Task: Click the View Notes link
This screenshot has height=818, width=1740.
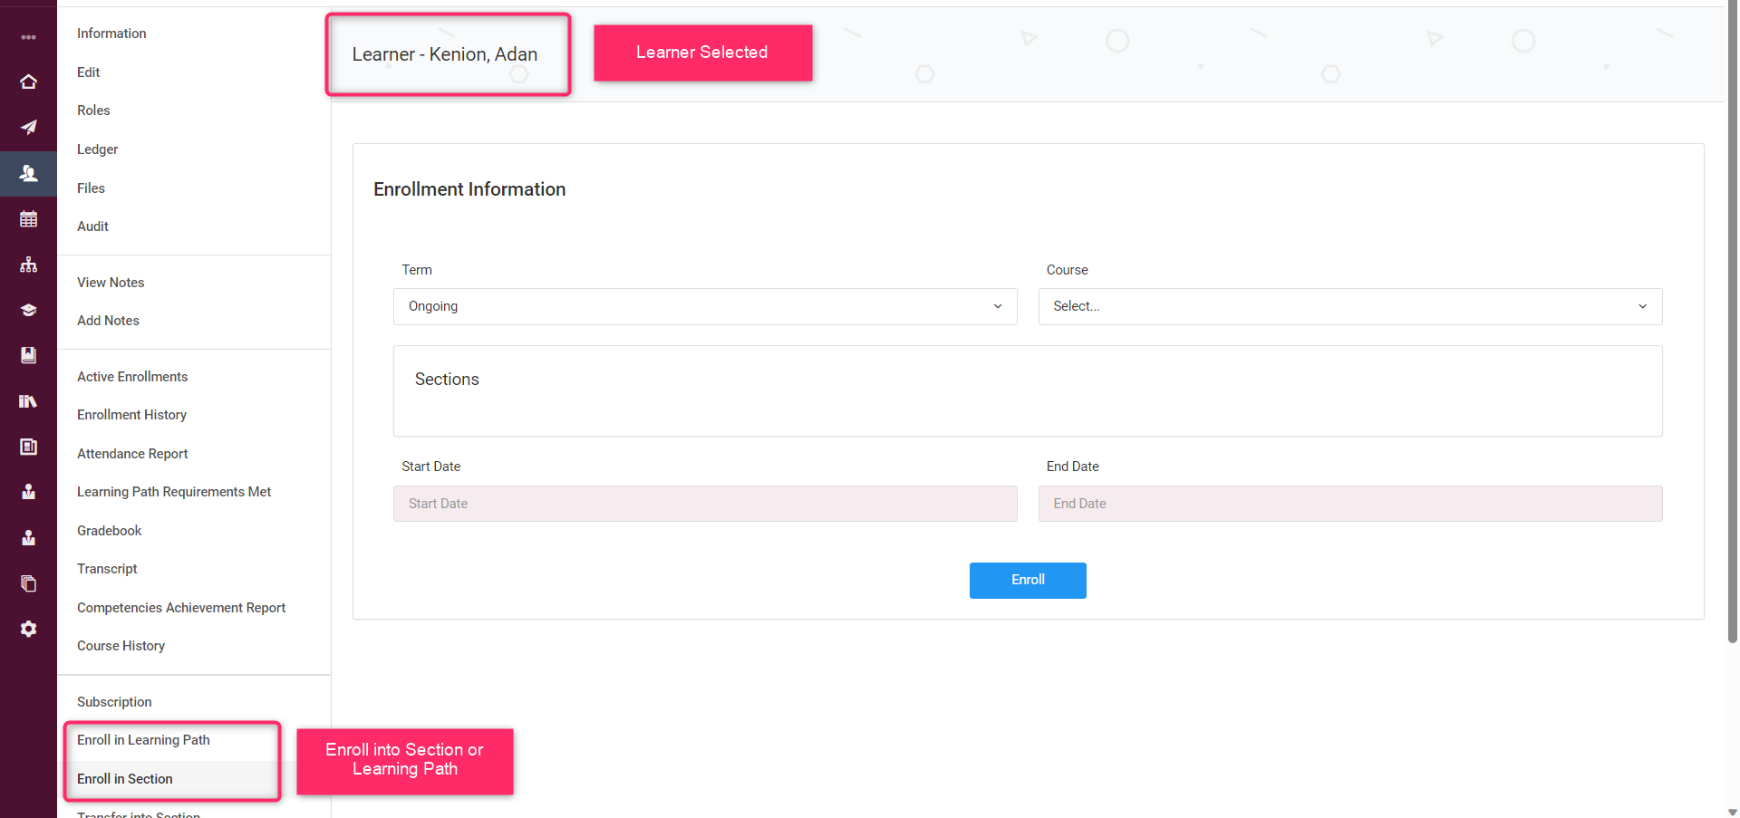Action: click(x=111, y=283)
